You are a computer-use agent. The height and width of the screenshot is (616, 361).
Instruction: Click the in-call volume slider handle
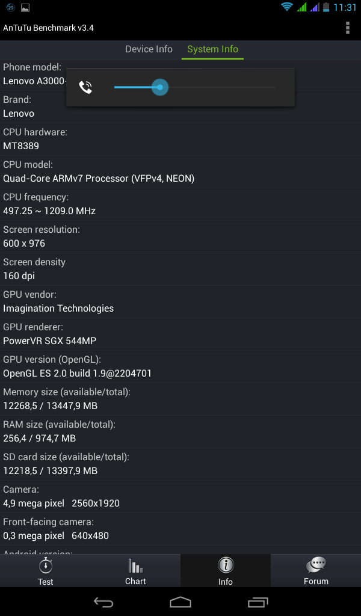click(159, 88)
